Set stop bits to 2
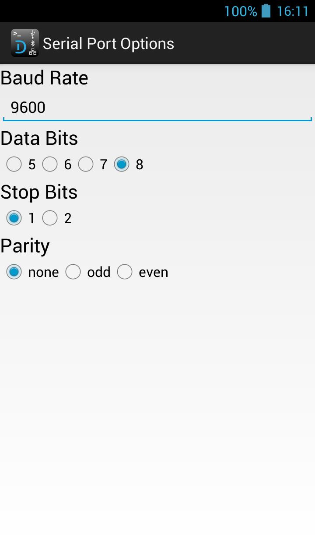The height and width of the screenshot is (560, 315). pos(50,218)
